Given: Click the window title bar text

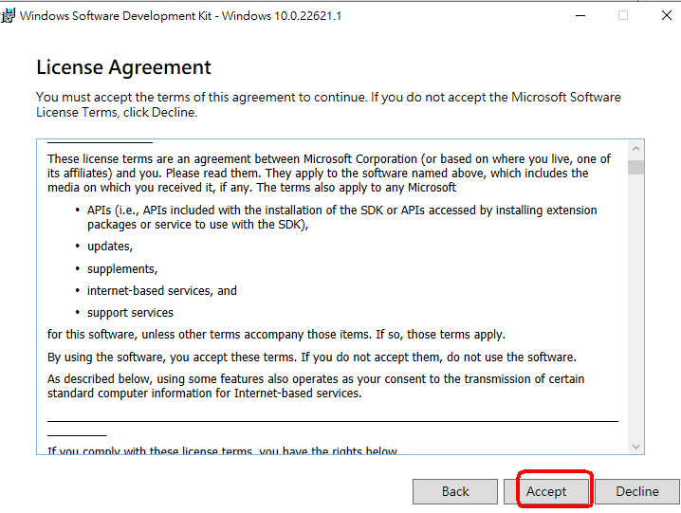Looking at the screenshot, I should pyautogui.click(x=180, y=16).
